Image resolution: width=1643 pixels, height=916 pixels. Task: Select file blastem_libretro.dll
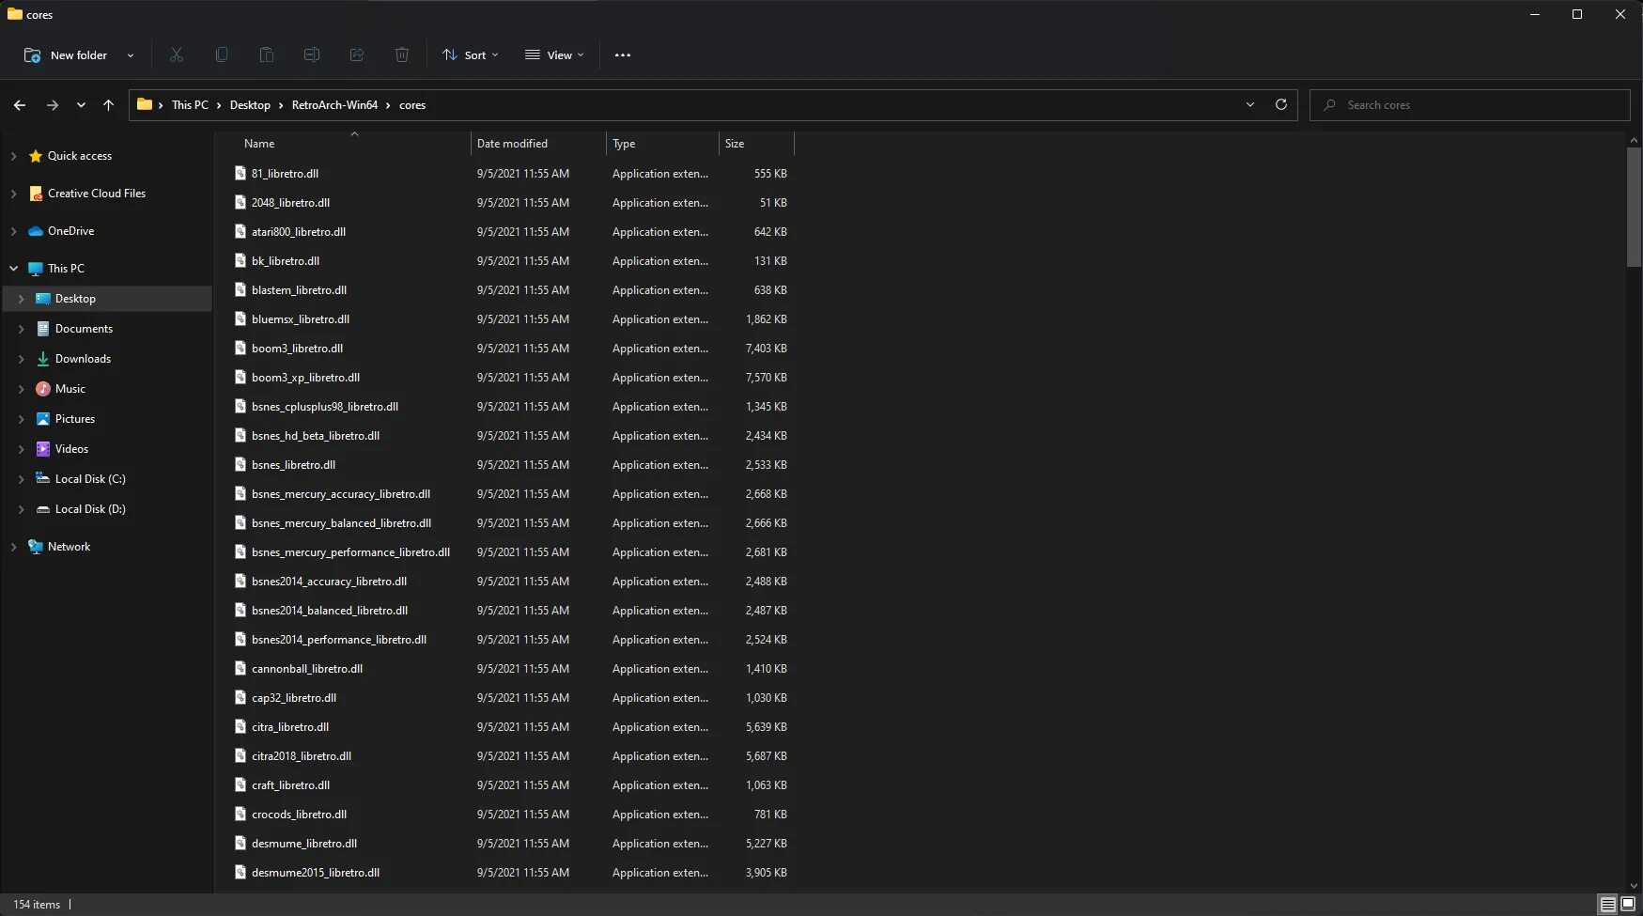[299, 290]
